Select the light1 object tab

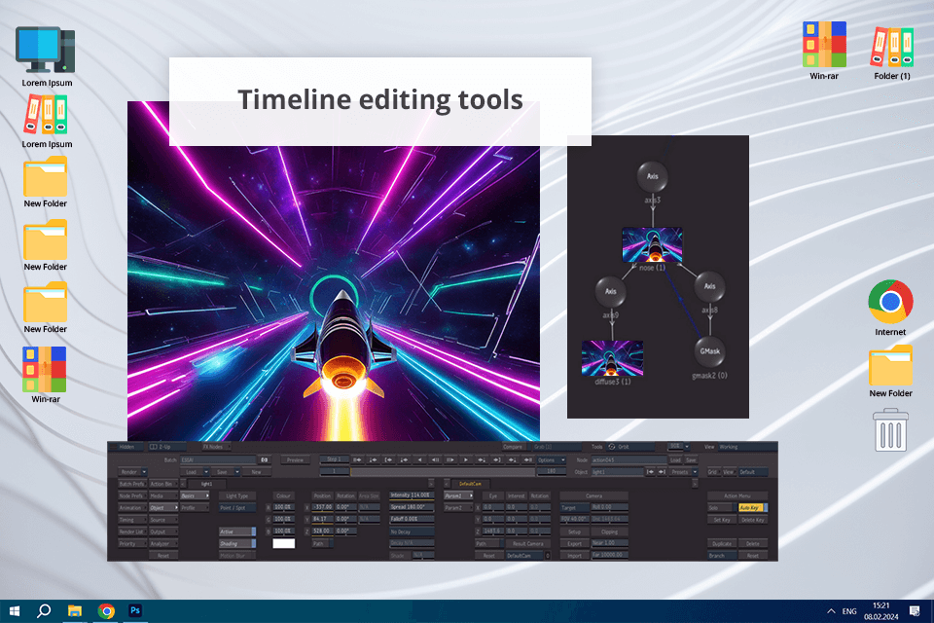tap(206, 484)
